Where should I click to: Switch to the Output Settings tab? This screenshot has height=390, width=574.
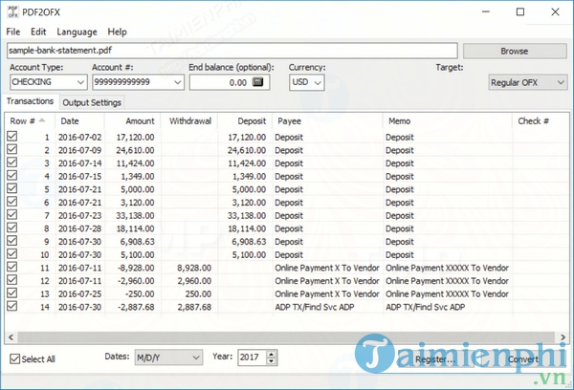click(92, 102)
